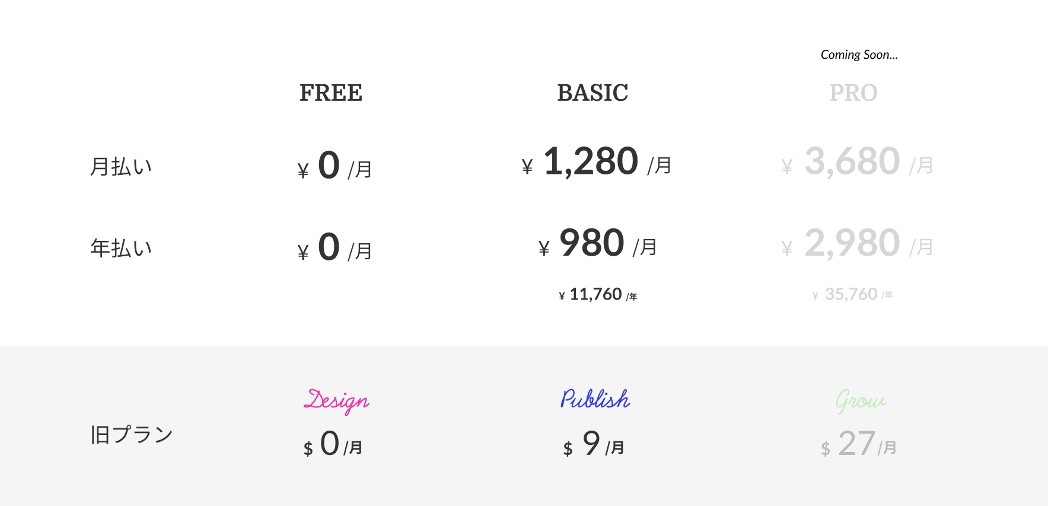Click the Publish price $9 per month
1048x506 pixels.
point(594,444)
